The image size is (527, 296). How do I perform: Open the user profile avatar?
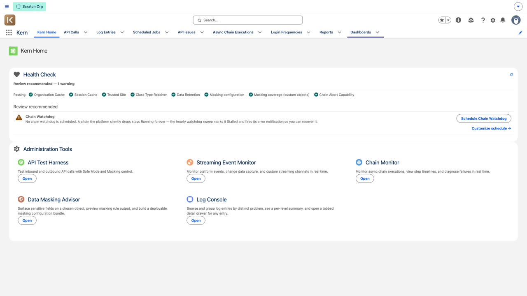tap(516, 20)
